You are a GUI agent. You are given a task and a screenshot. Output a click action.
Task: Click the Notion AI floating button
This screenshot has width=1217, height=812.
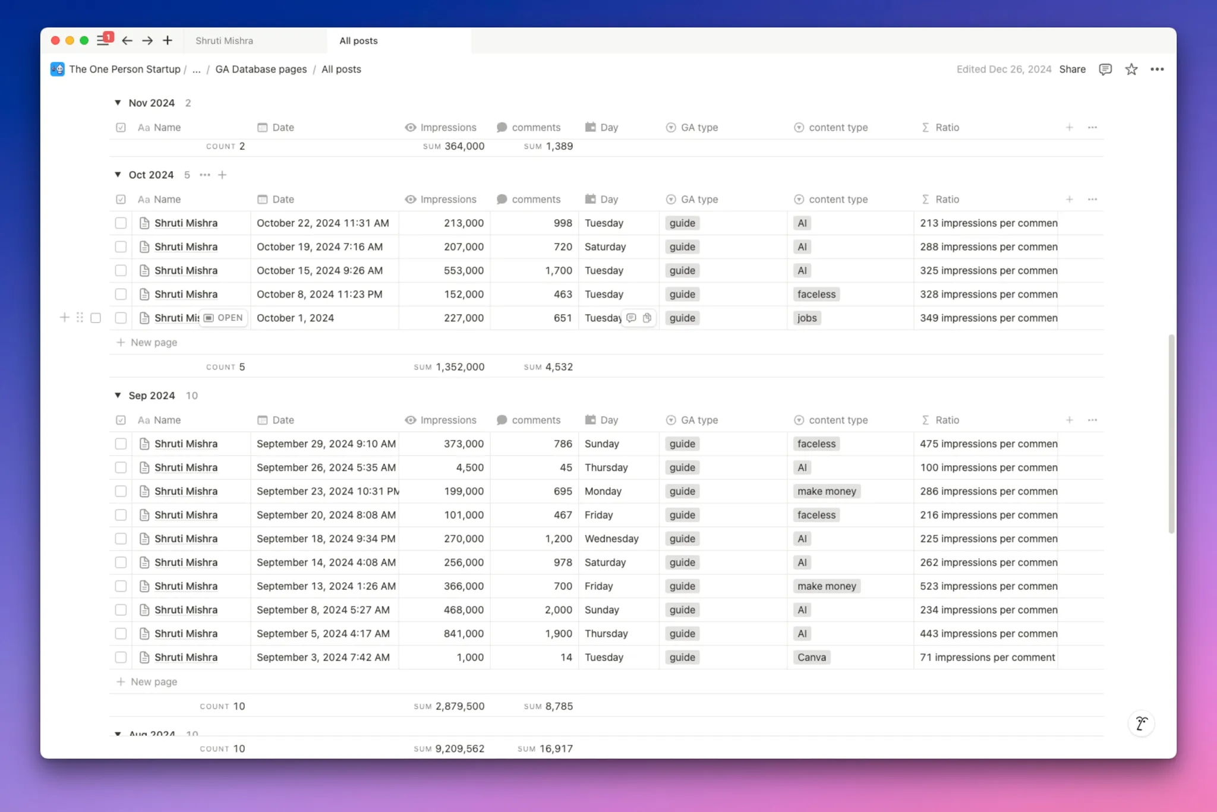pyautogui.click(x=1141, y=723)
